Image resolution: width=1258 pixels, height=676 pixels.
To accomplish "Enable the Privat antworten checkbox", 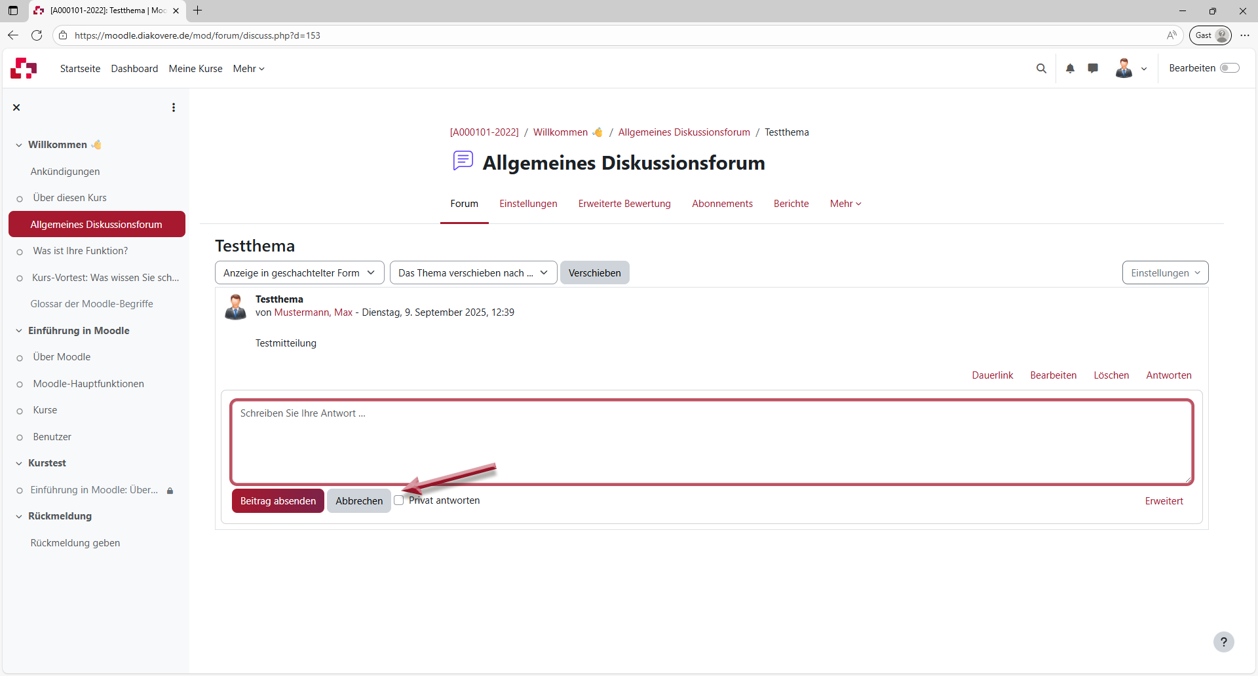I will 399,500.
